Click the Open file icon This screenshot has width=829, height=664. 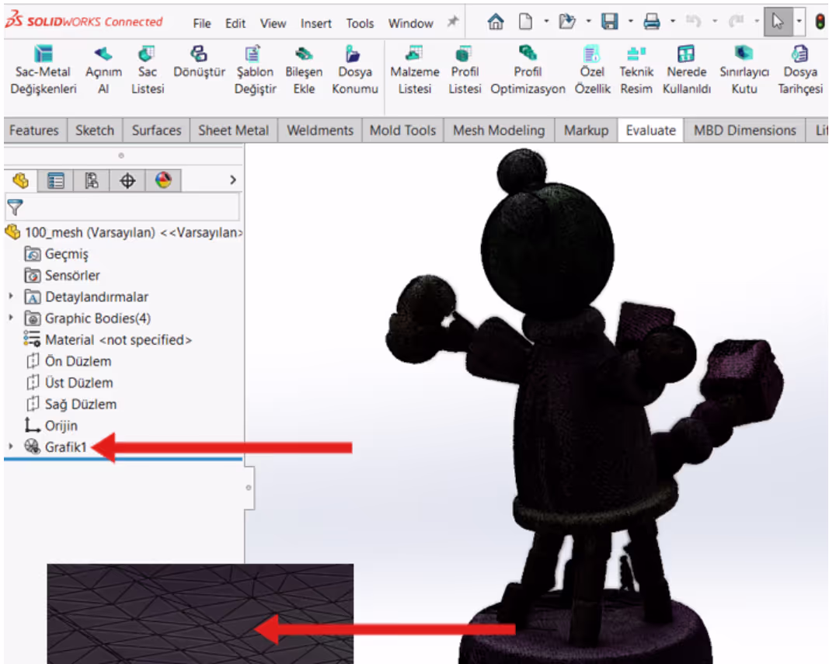coord(566,22)
